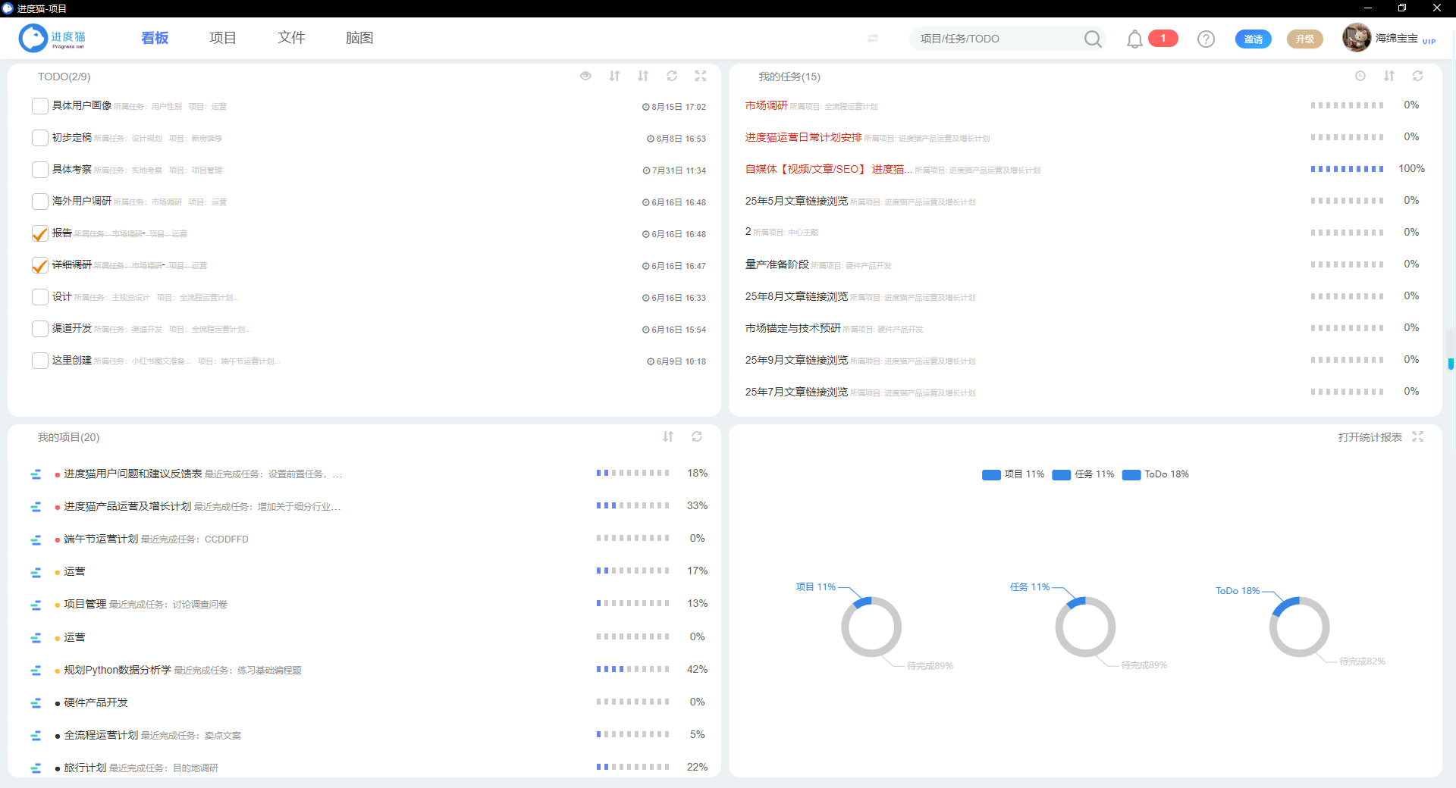Uncheck the completed 报告 task
This screenshot has width=1456, height=788.
point(39,233)
